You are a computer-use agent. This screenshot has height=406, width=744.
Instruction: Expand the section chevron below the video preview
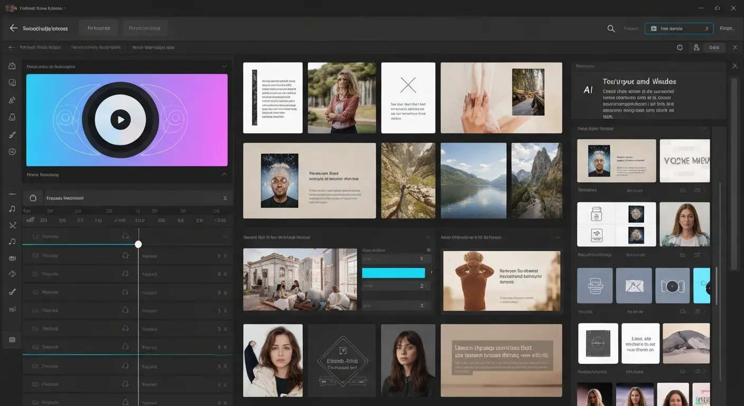[x=224, y=174]
